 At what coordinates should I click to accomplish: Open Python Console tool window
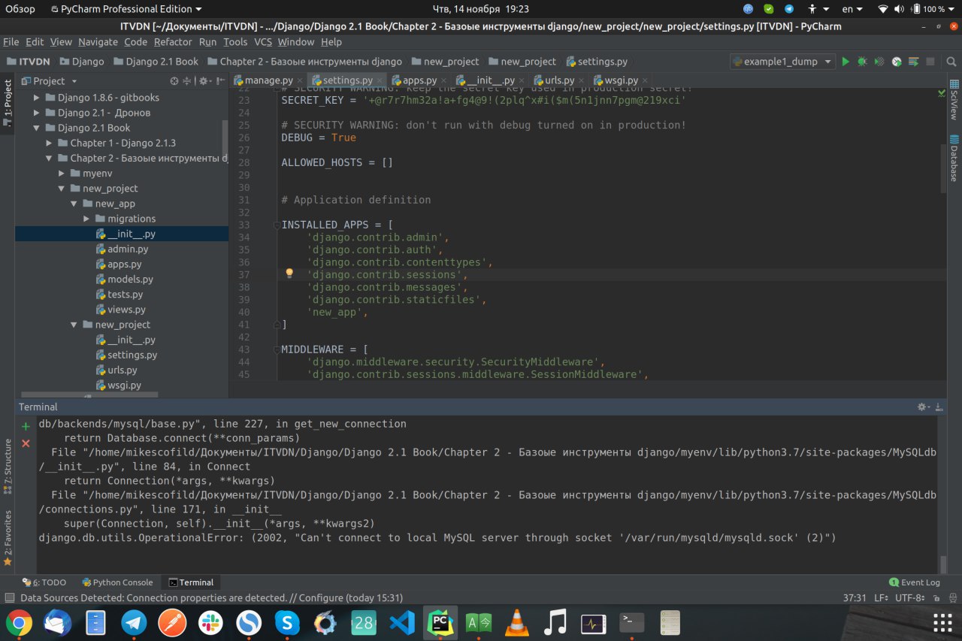coord(117,582)
